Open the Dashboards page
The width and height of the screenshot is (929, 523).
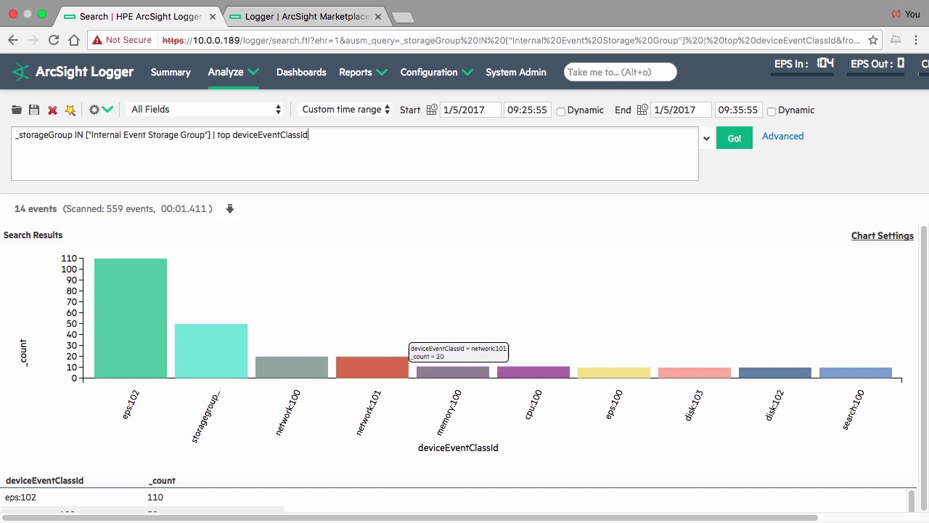301,72
